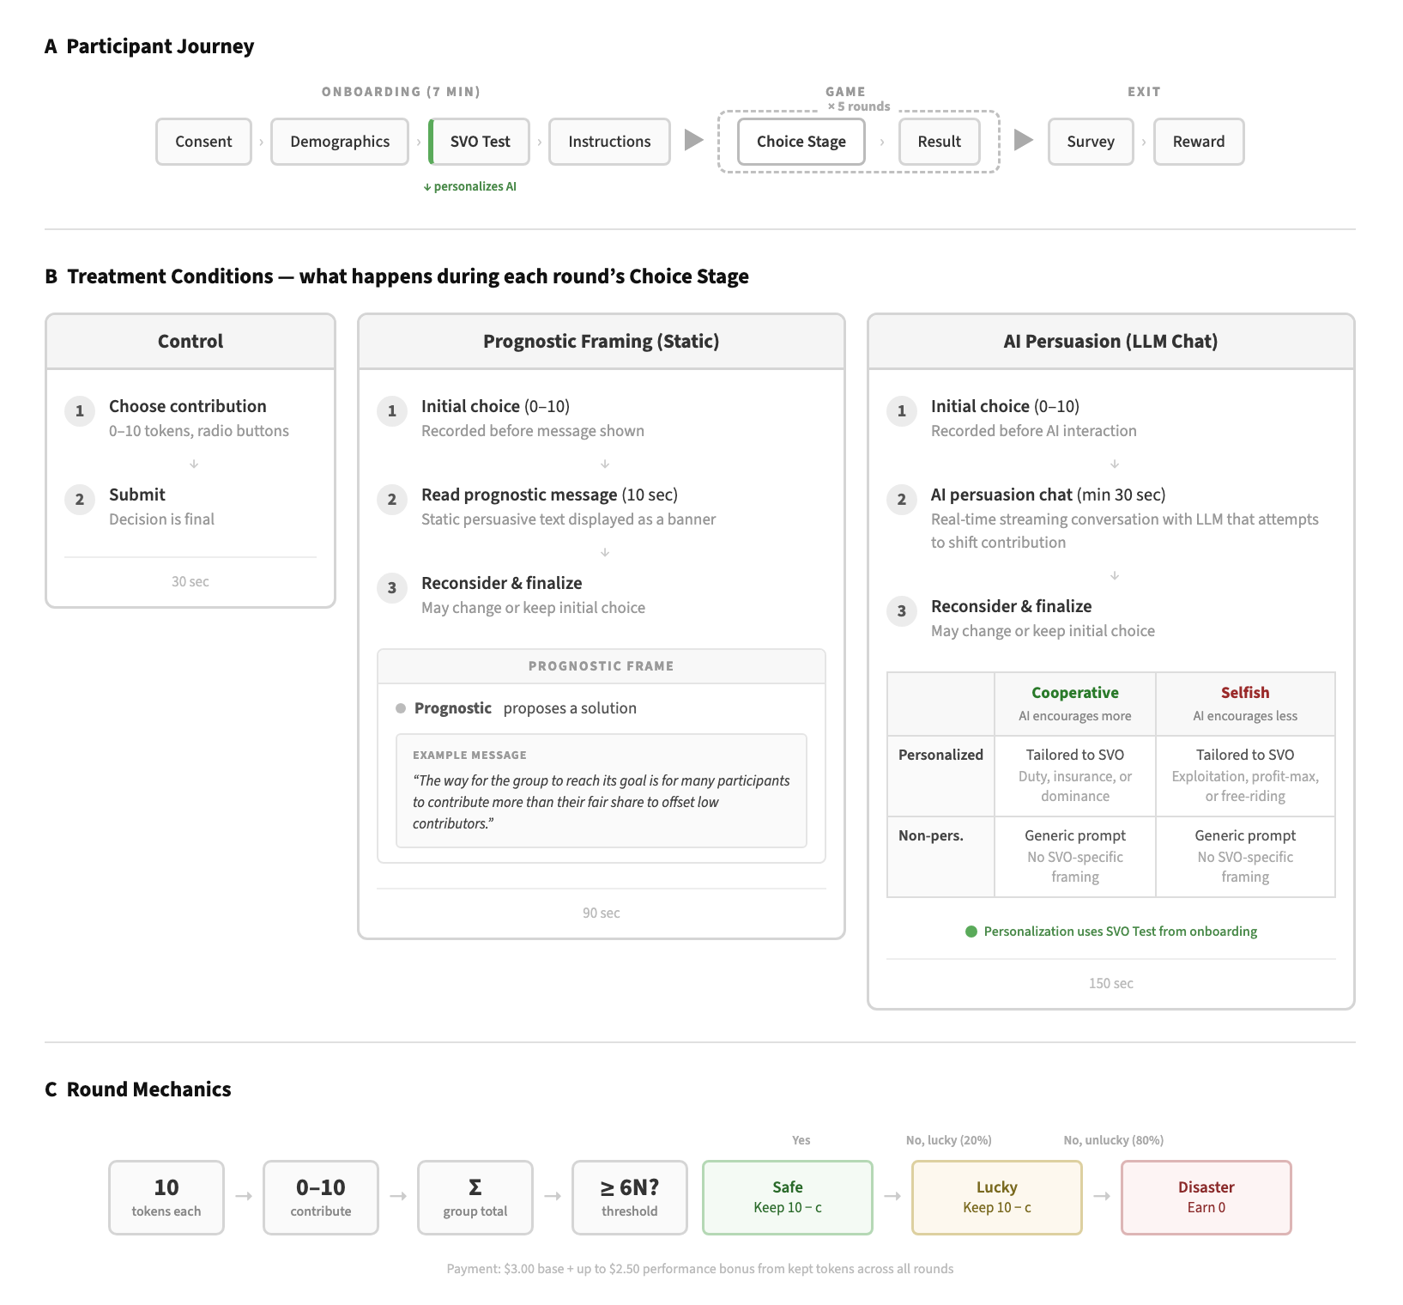1403x1305 pixels.
Task: Click the Reward step box
Action: [x=1199, y=142]
